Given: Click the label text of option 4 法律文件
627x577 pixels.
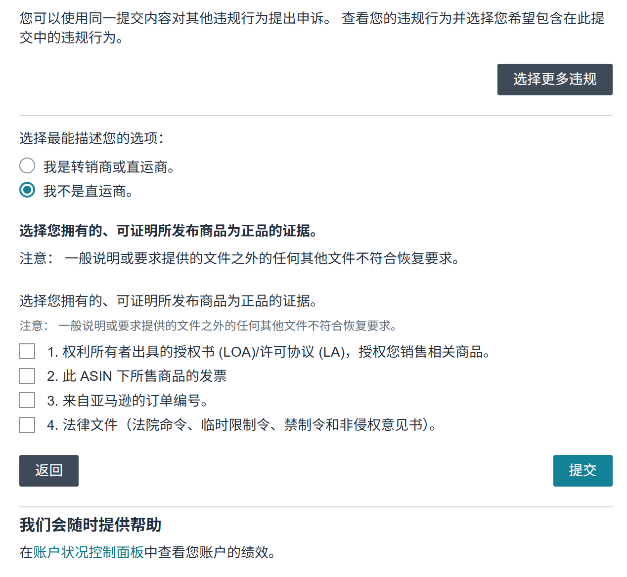Looking at the screenshot, I should pos(242,425).
